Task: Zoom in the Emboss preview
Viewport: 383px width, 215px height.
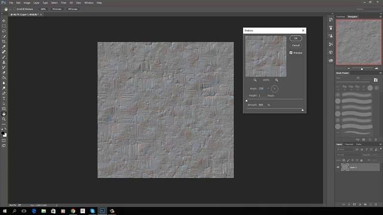Action: coord(276,80)
